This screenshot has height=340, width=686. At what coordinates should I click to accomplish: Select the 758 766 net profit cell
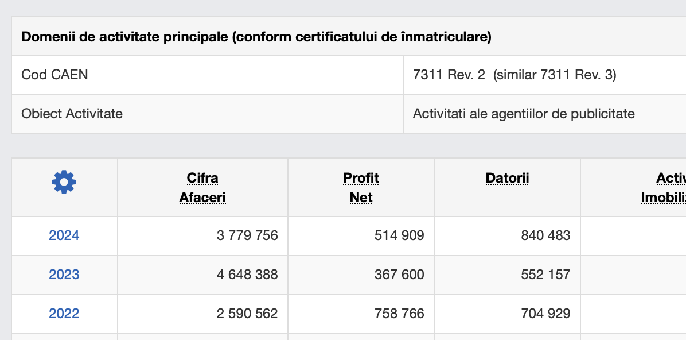[x=361, y=314]
